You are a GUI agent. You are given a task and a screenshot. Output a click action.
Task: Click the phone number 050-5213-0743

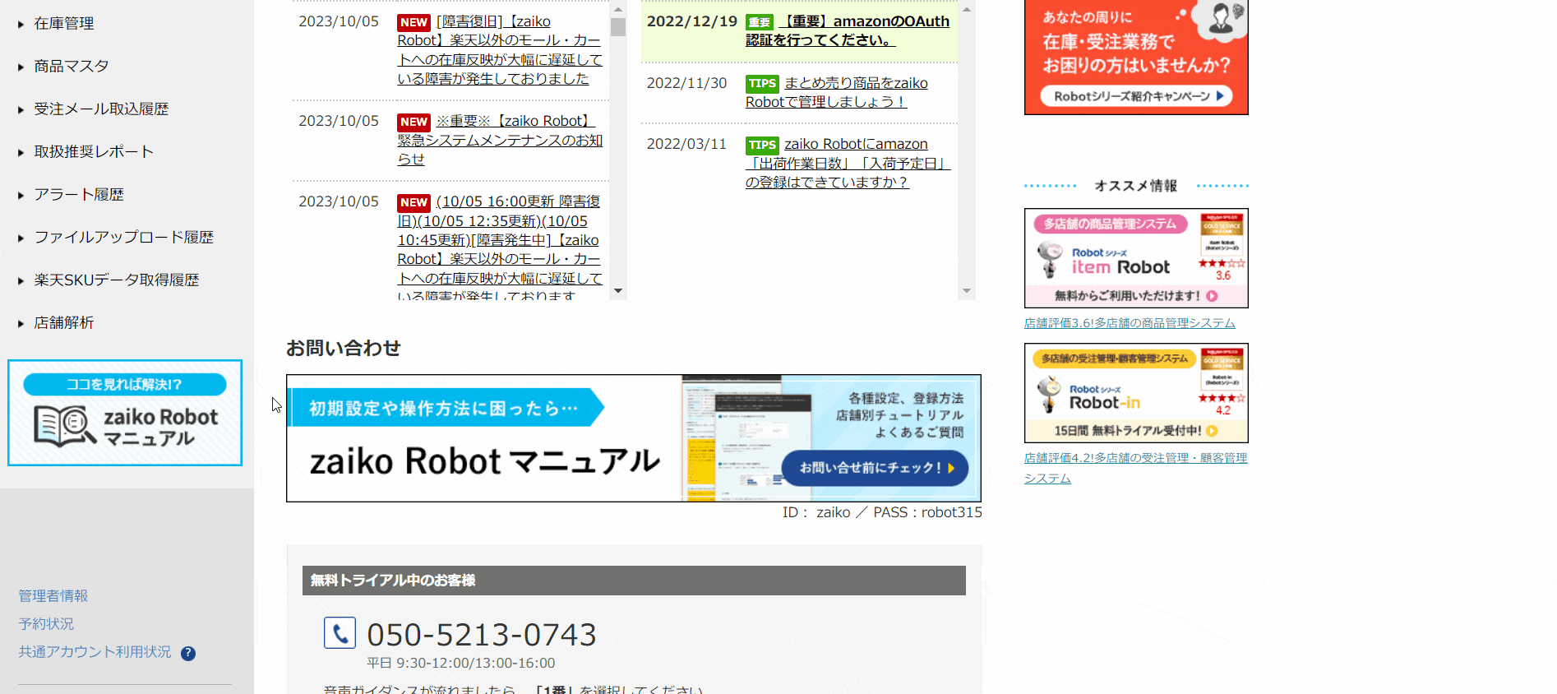(482, 635)
